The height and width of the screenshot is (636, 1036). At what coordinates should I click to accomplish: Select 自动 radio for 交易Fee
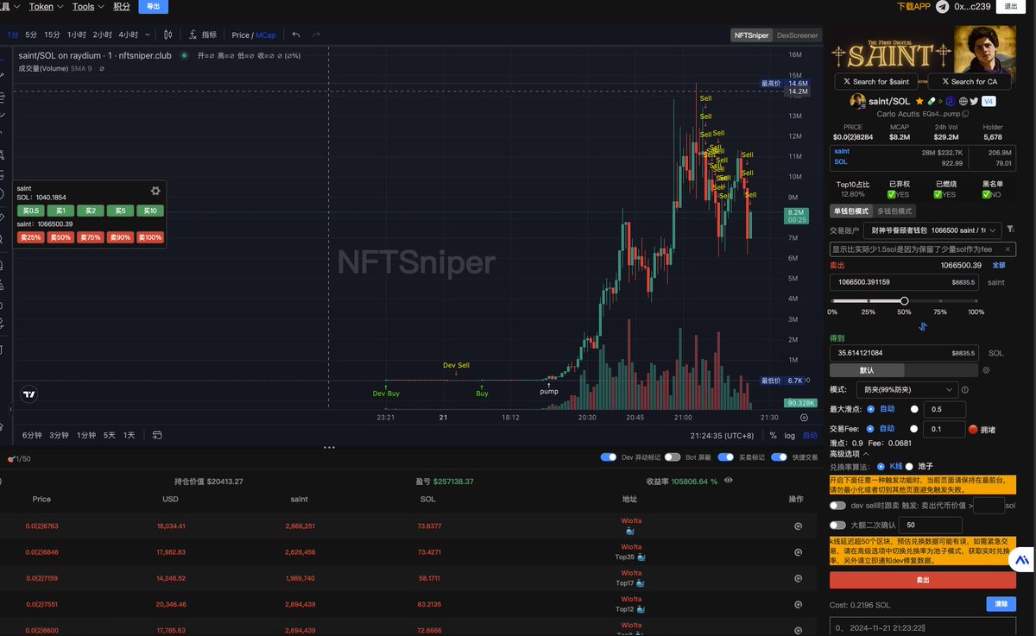[x=870, y=428]
